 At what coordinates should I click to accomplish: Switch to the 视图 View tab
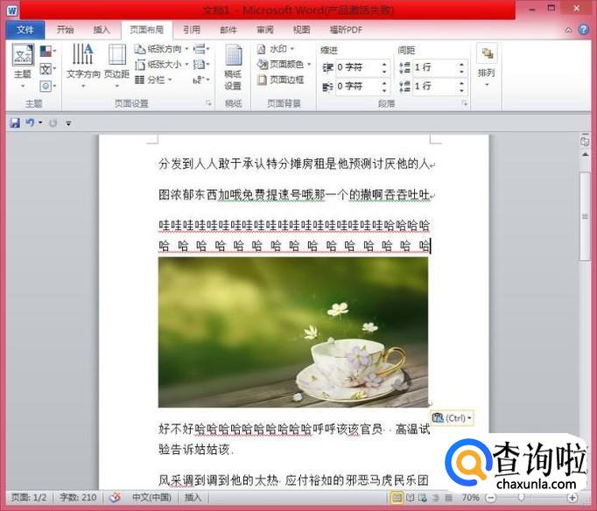pos(301,30)
